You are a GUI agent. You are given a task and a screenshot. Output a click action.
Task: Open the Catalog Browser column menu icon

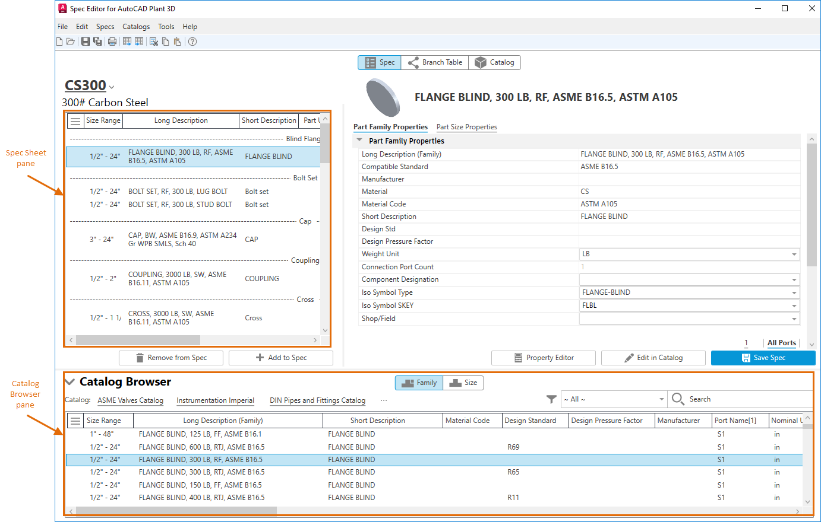(75, 421)
